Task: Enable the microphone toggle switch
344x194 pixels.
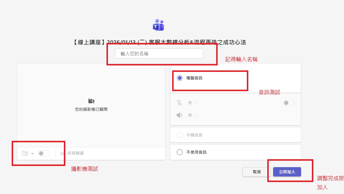Action: [x=289, y=103]
